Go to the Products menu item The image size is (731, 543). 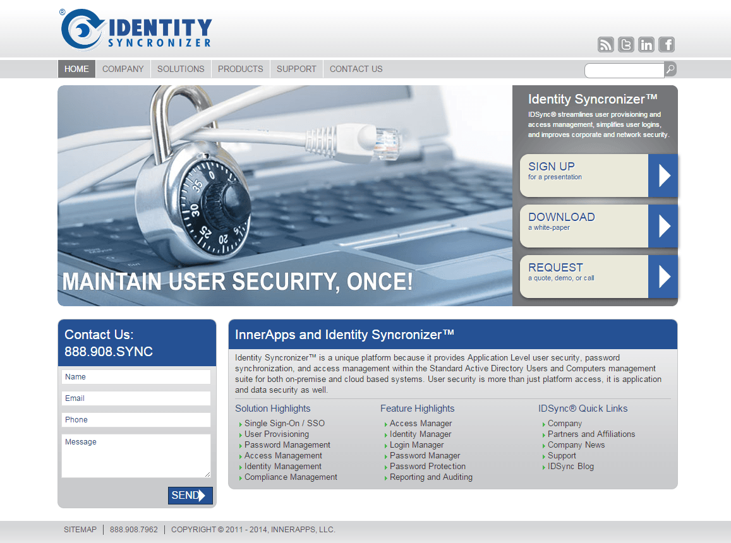click(x=240, y=69)
